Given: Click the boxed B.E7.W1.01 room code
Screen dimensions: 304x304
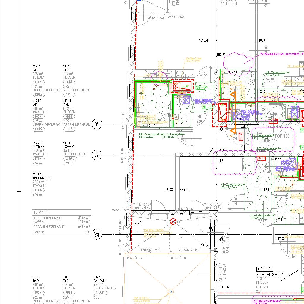Looking at the screenshot, I should 265,269.
